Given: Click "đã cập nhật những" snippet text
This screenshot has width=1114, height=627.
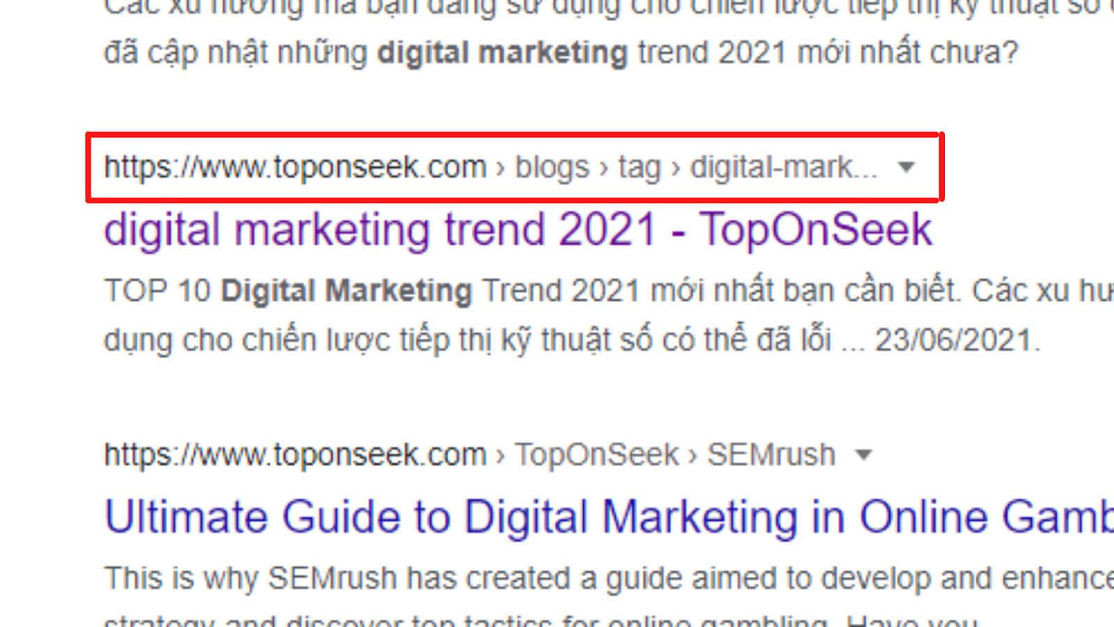Looking at the screenshot, I should pyautogui.click(x=235, y=53).
